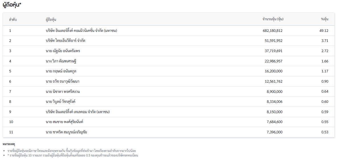This screenshot has width=337, height=159.
Task: Click row number 11 in ลำดับ column
Action: (11, 132)
